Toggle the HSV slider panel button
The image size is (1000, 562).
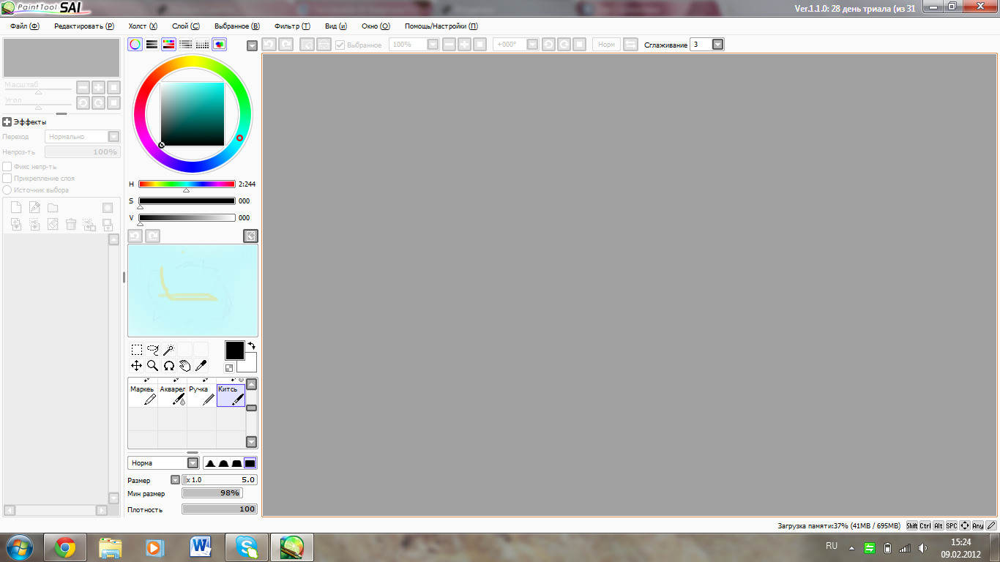click(x=168, y=45)
